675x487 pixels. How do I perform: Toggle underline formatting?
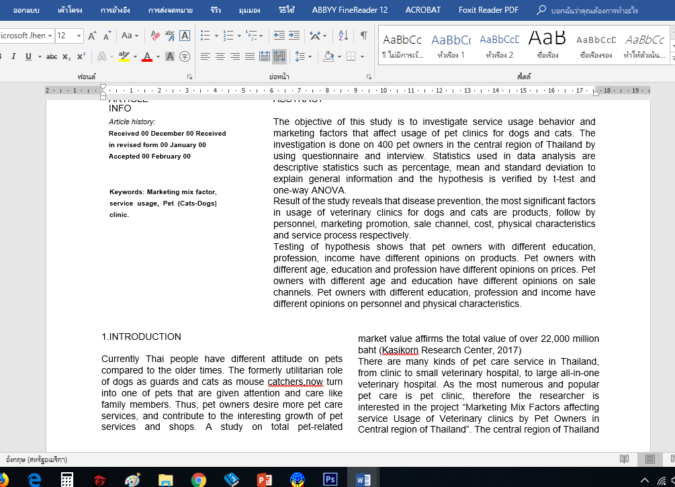28,56
